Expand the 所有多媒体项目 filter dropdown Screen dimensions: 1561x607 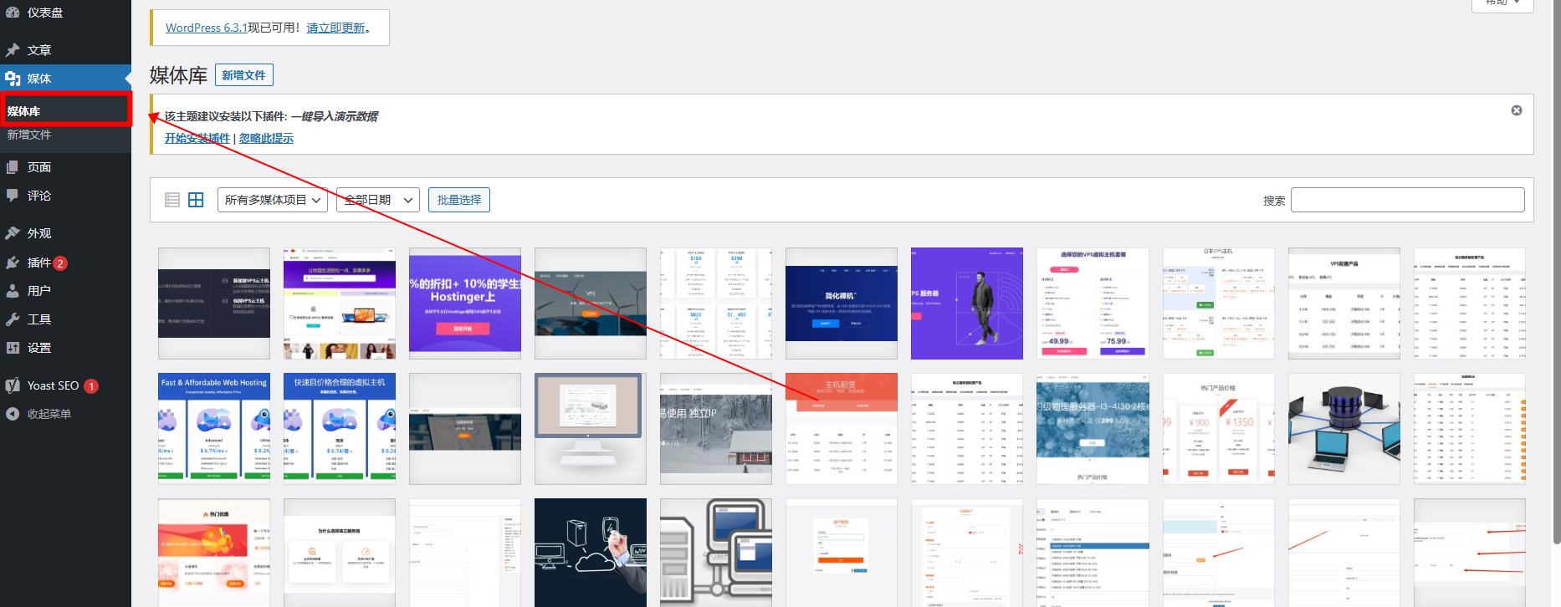click(272, 200)
